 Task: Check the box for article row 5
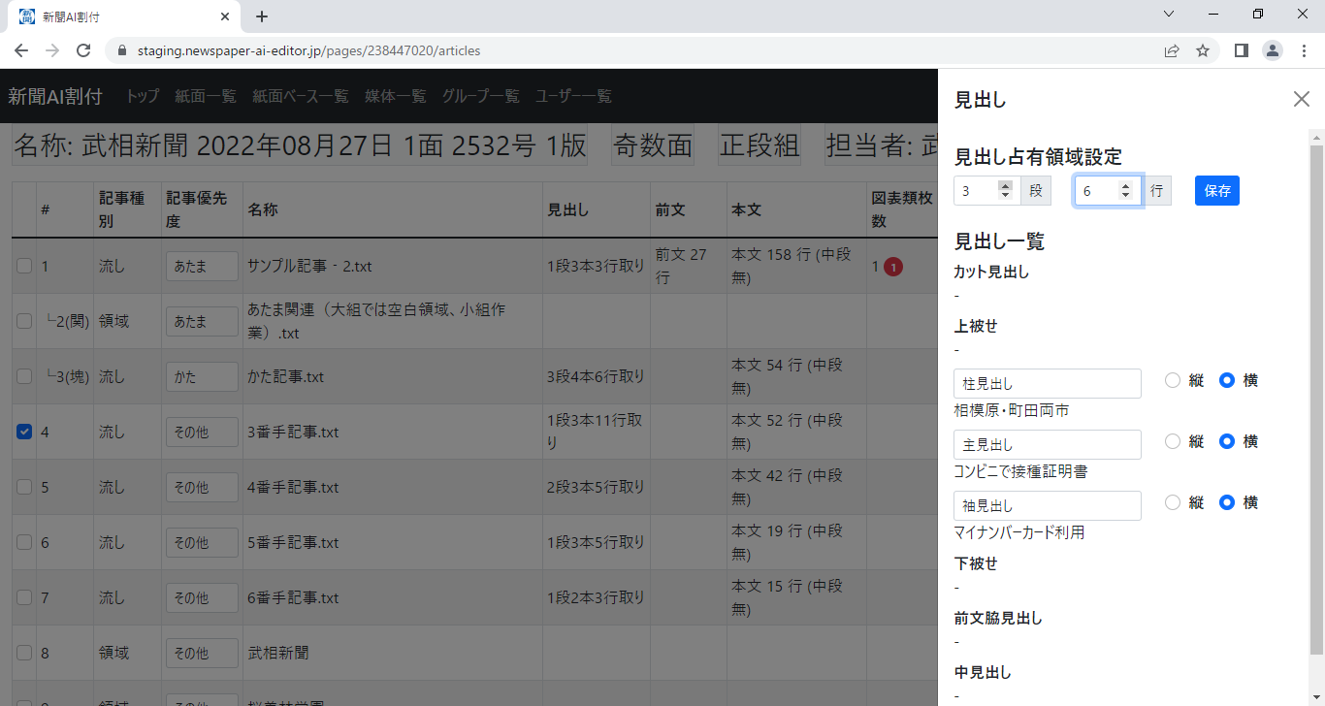click(24, 487)
